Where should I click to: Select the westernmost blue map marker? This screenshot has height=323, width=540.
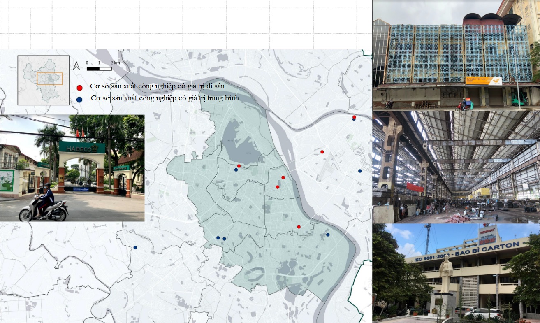pyautogui.click(x=135, y=248)
